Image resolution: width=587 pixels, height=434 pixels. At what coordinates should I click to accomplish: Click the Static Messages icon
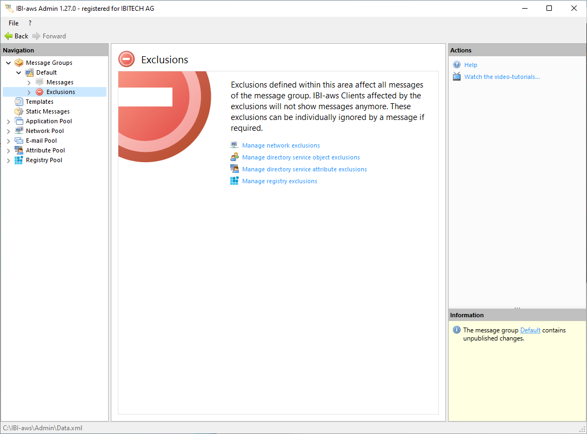pyautogui.click(x=19, y=111)
